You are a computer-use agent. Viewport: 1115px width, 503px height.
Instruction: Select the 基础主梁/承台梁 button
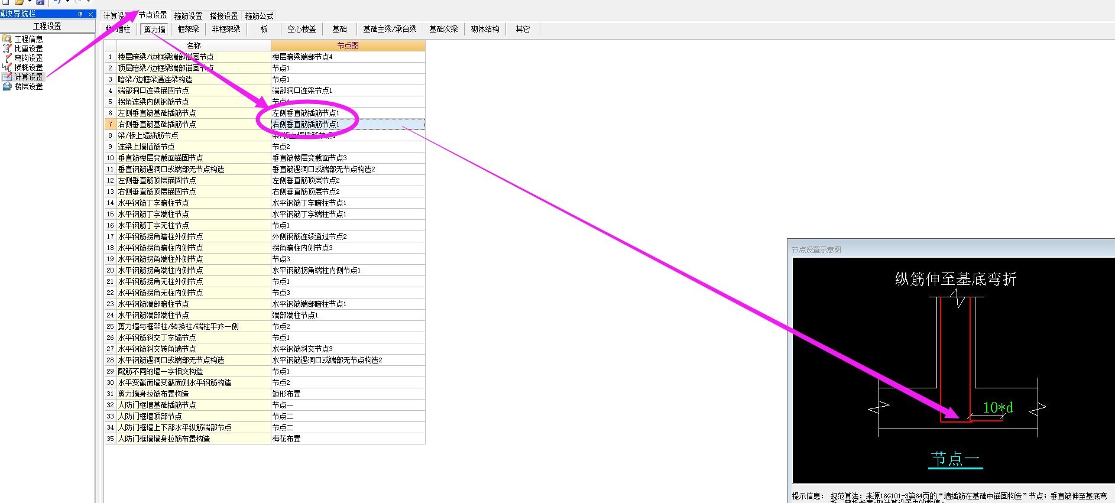[390, 29]
